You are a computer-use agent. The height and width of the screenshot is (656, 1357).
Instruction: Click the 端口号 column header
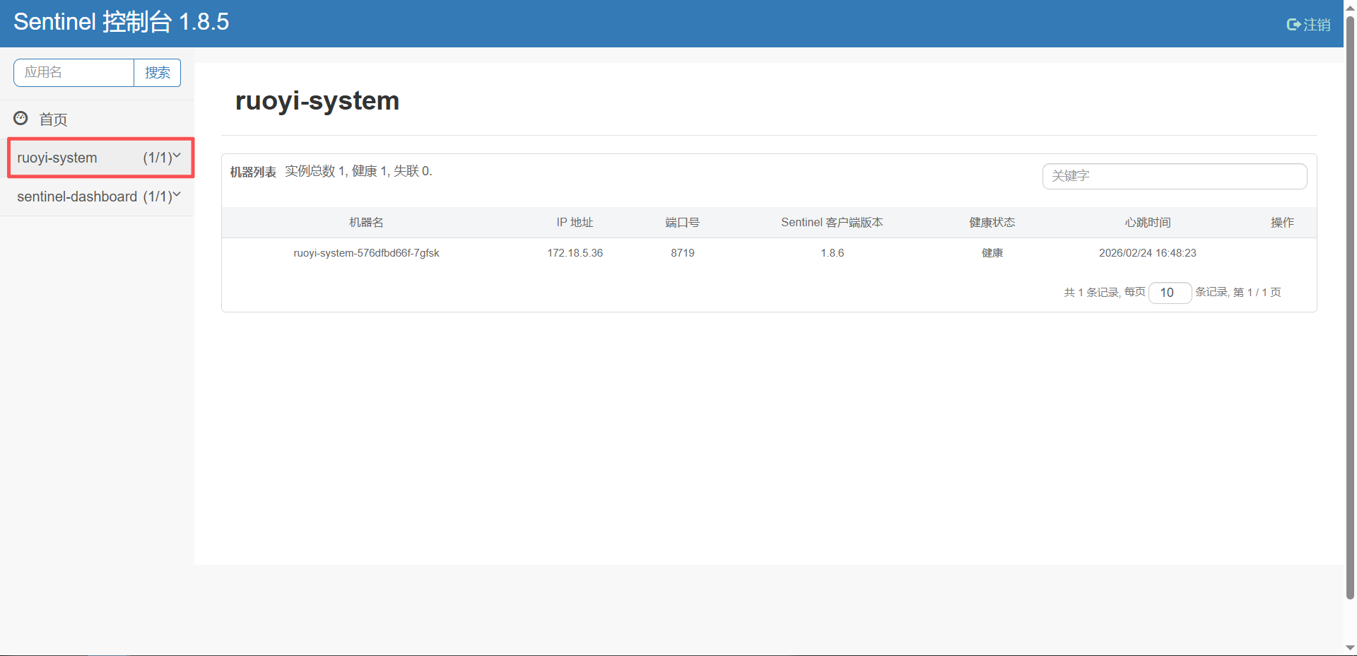pyautogui.click(x=682, y=223)
